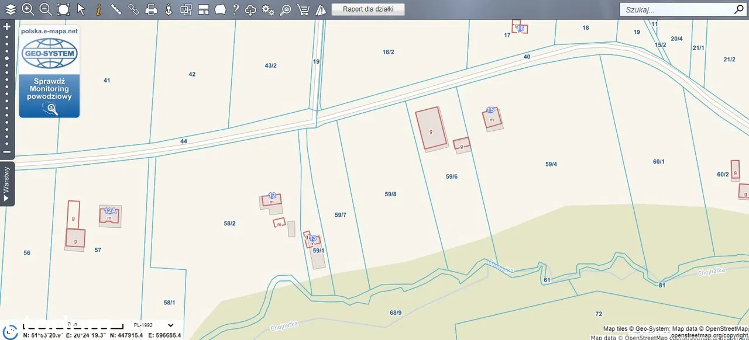Select the zoom out magnifier tool

point(45,9)
